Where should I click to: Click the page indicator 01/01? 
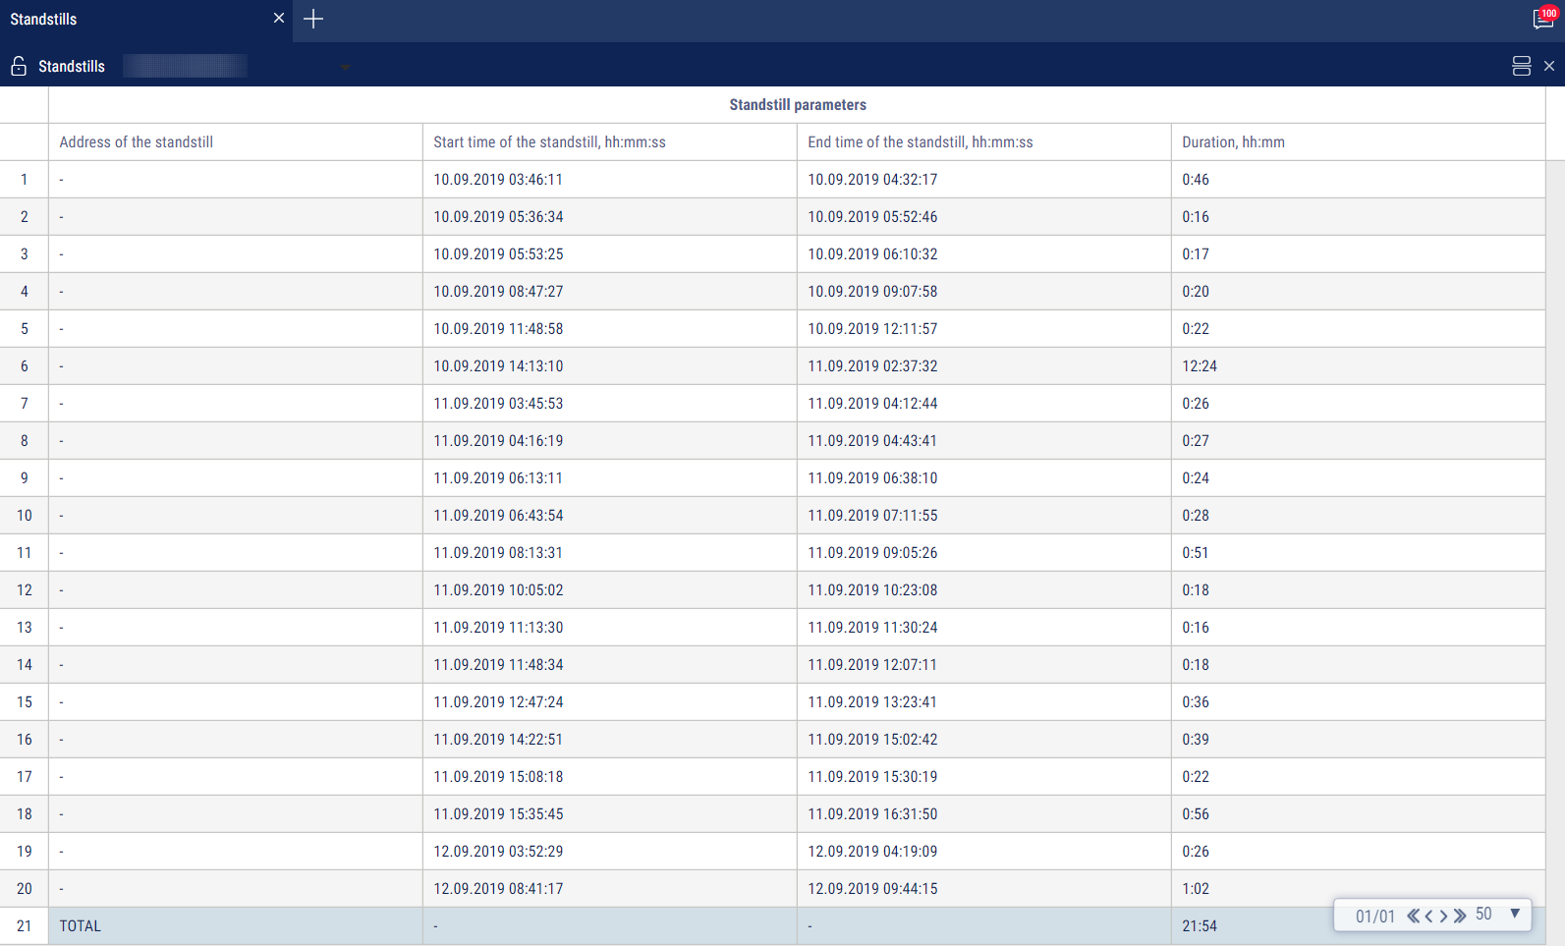(x=1375, y=916)
